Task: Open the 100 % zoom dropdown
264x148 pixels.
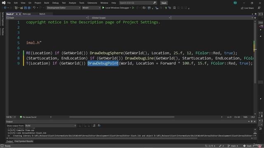Action: point(11,117)
